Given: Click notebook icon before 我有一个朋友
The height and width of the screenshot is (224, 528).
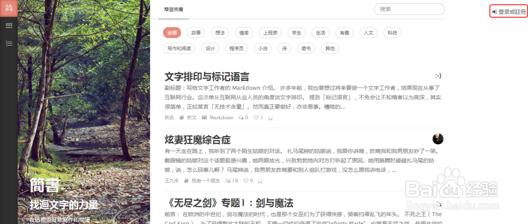Looking at the screenshot, I should coord(186,181).
